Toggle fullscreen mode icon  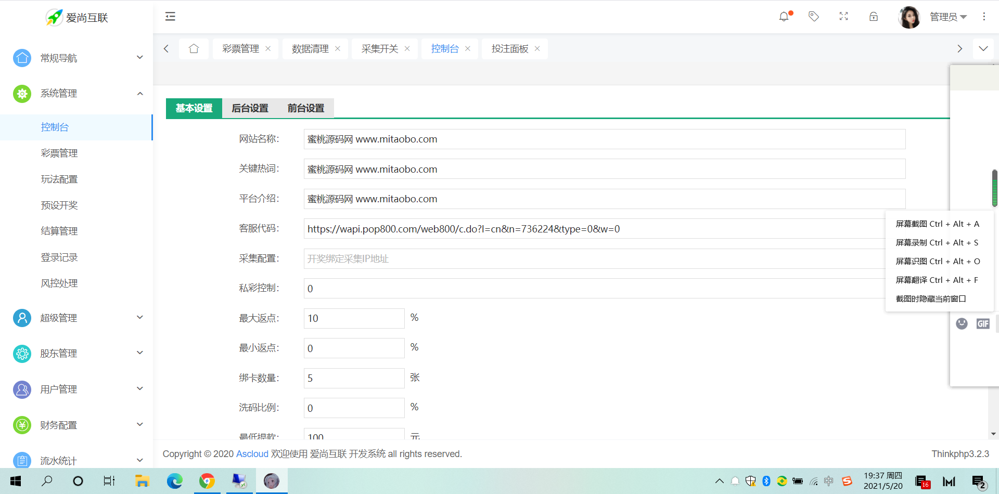coord(843,17)
